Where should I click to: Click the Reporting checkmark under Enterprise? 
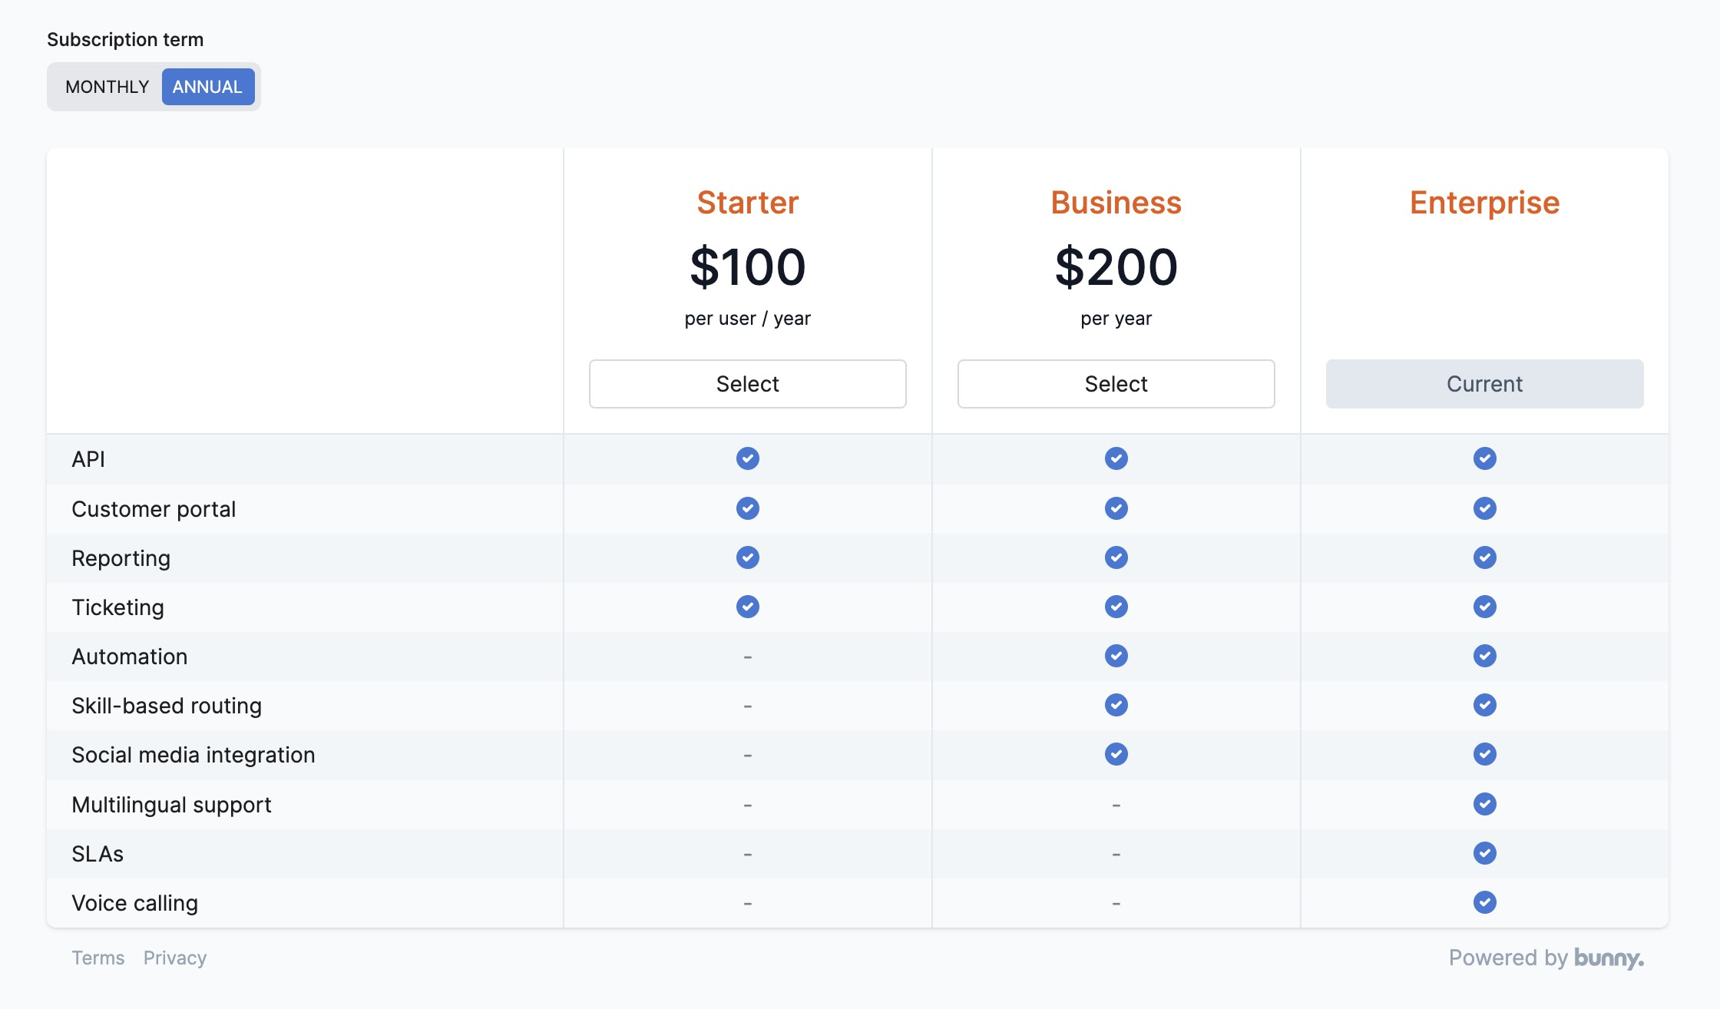[1483, 557]
